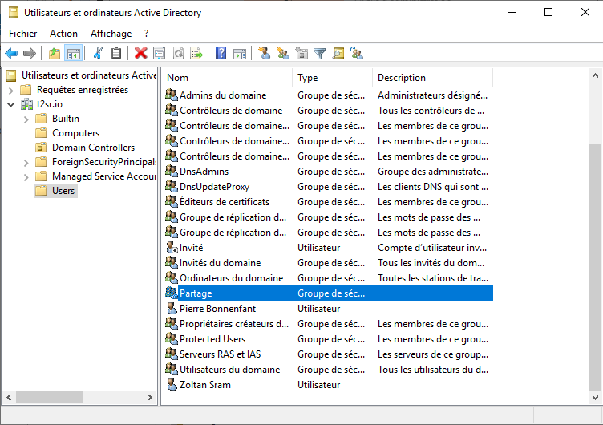Click the Domain Controllers folder icon
The width and height of the screenshot is (603, 425).
(x=41, y=148)
